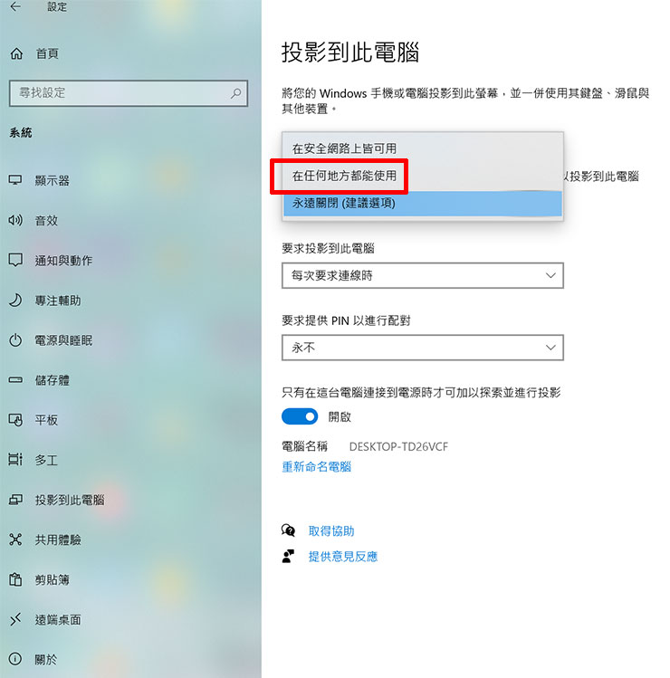Viewport: 670px width, 678px height.
Task: Click the back arrow in Settings header
Action: (15, 6)
